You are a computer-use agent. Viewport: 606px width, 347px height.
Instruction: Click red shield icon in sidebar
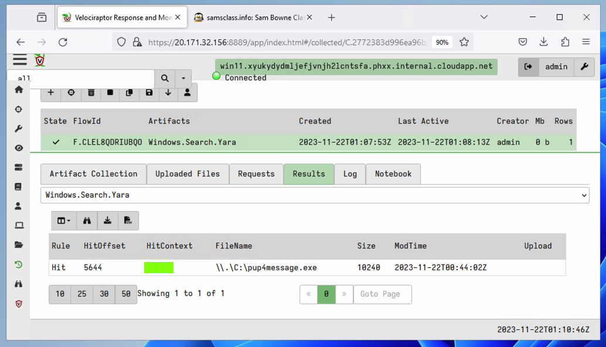coord(19,304)
